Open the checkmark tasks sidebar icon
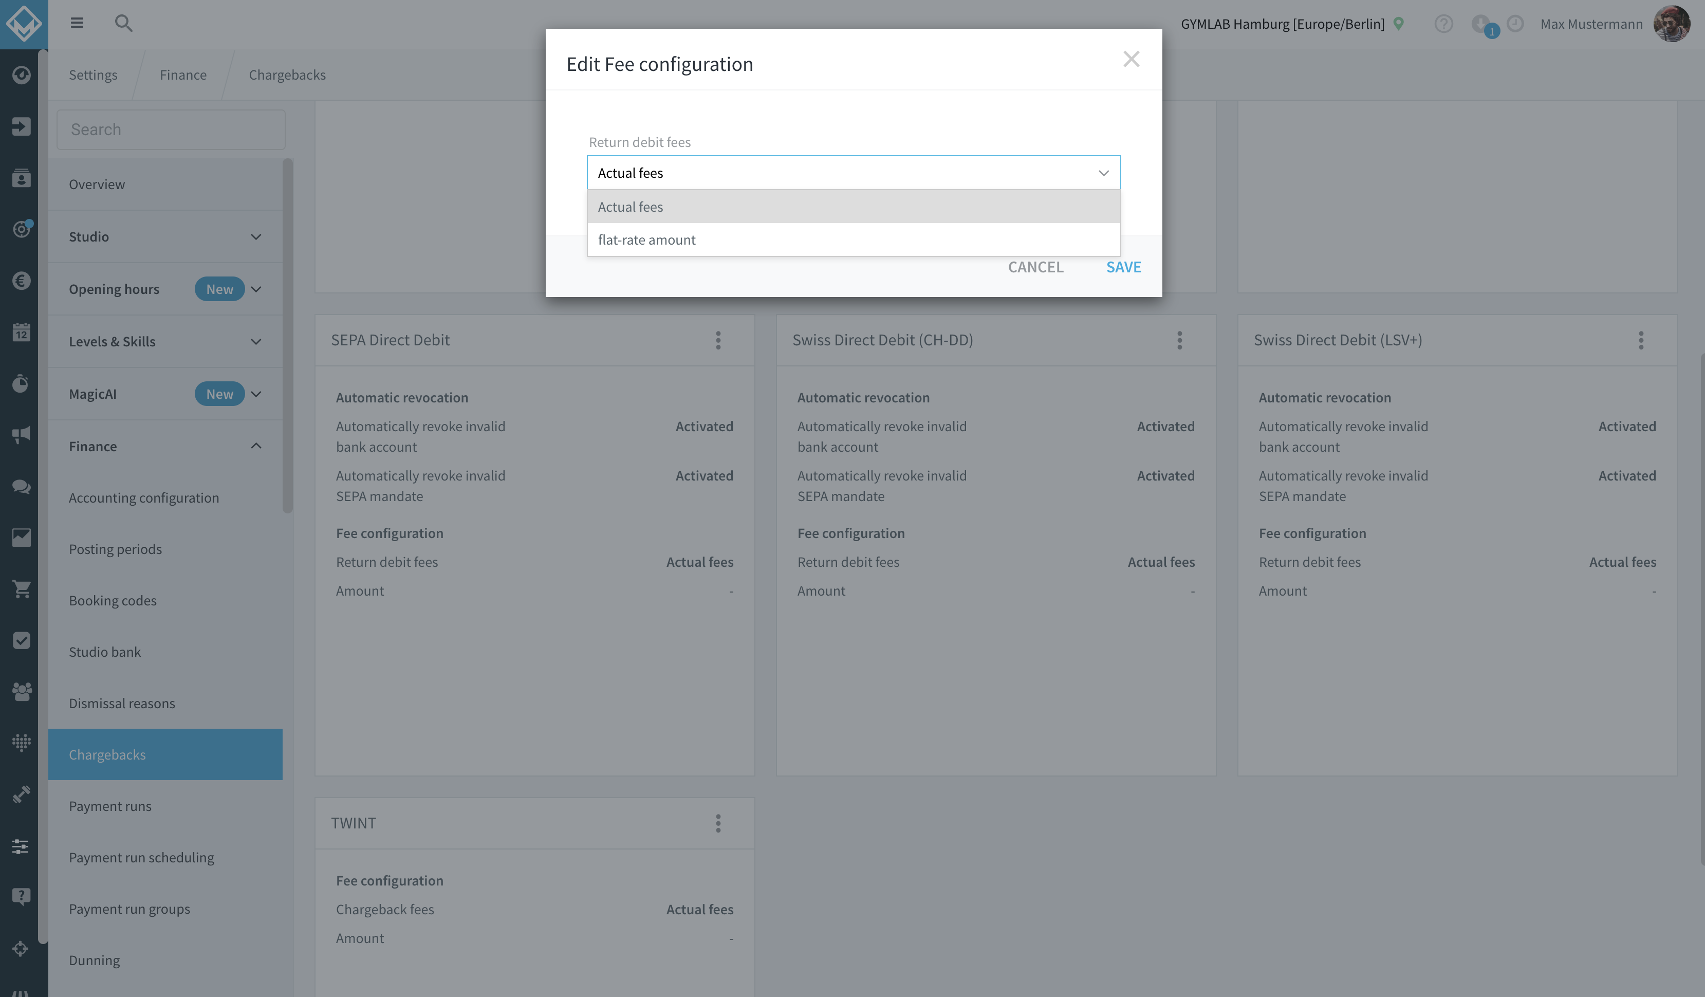 [21, 640]
